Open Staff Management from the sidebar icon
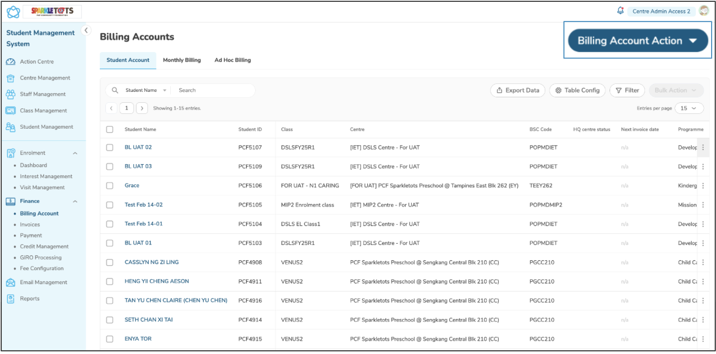The width and height of the screenshot is (716, 354). (10, 94)
